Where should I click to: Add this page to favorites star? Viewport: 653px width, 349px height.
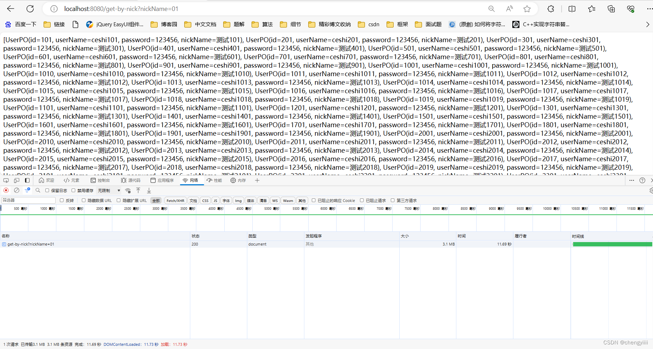[527, 9]
